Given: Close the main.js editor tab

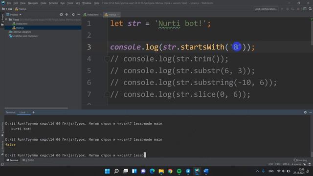Looking at the screenshot, I should (x=118, y=15).
